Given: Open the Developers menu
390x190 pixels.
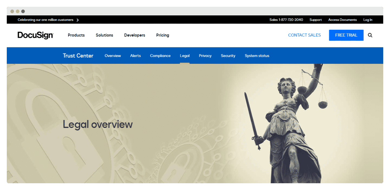Looking at the screenshot, I should point(135,35).
